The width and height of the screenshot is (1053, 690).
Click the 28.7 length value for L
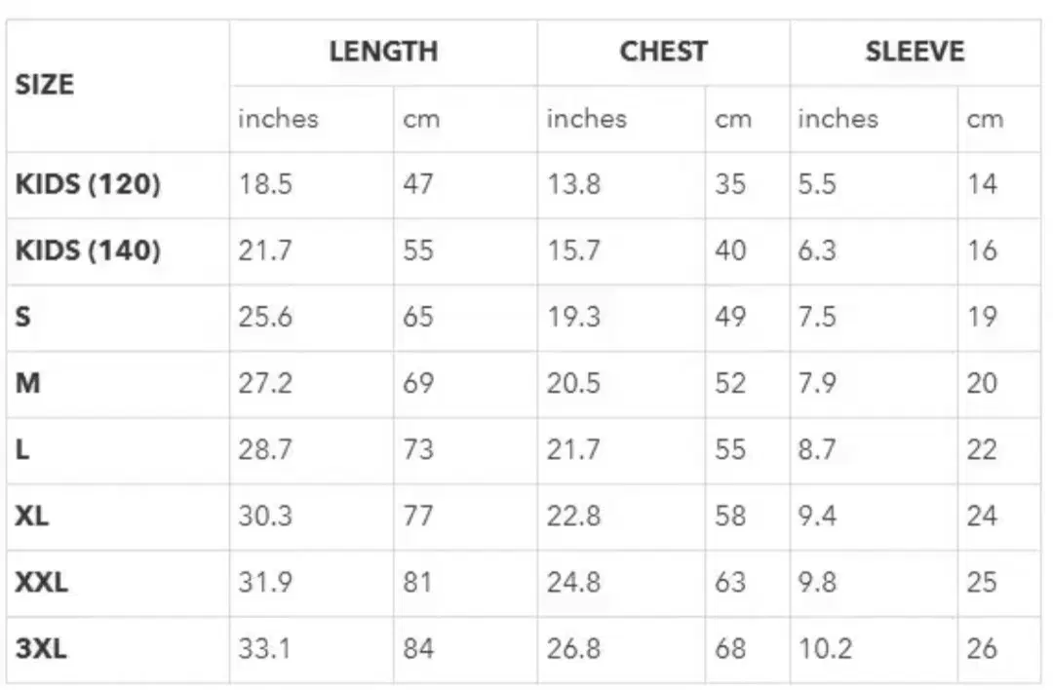click(265, 449)
